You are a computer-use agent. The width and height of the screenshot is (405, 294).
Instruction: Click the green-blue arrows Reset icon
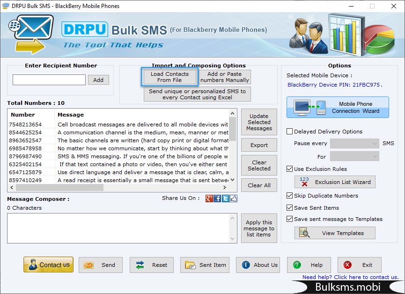[140, 265]
